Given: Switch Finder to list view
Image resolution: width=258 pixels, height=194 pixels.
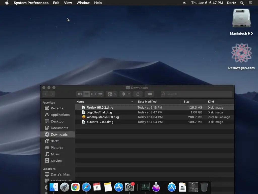Looking at the screenshot, I should (x=87, y=94).
